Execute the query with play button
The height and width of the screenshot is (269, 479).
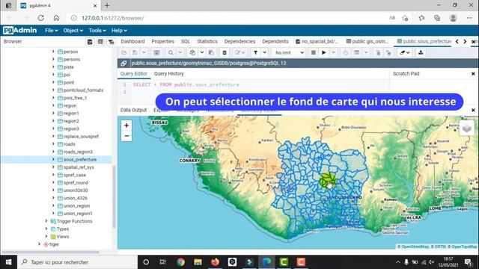click(324, 52)
